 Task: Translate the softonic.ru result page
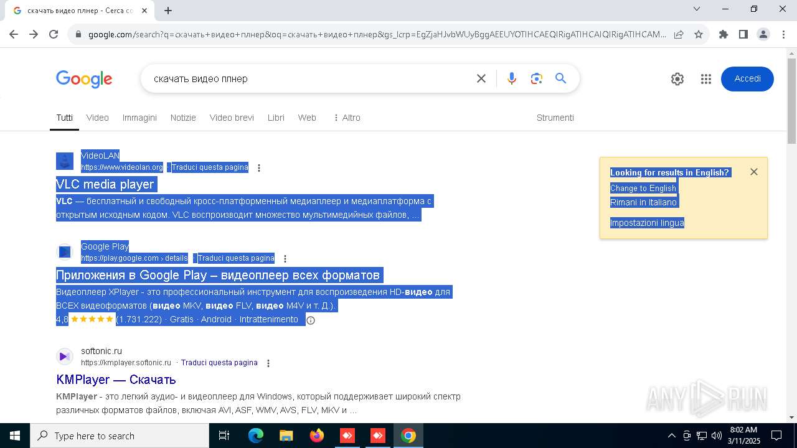click(219, 363)
